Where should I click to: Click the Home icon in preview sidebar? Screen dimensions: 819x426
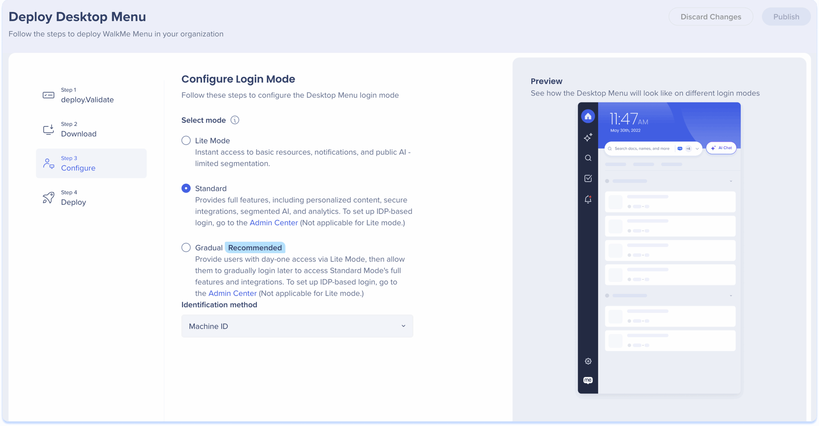pos(588,116)
